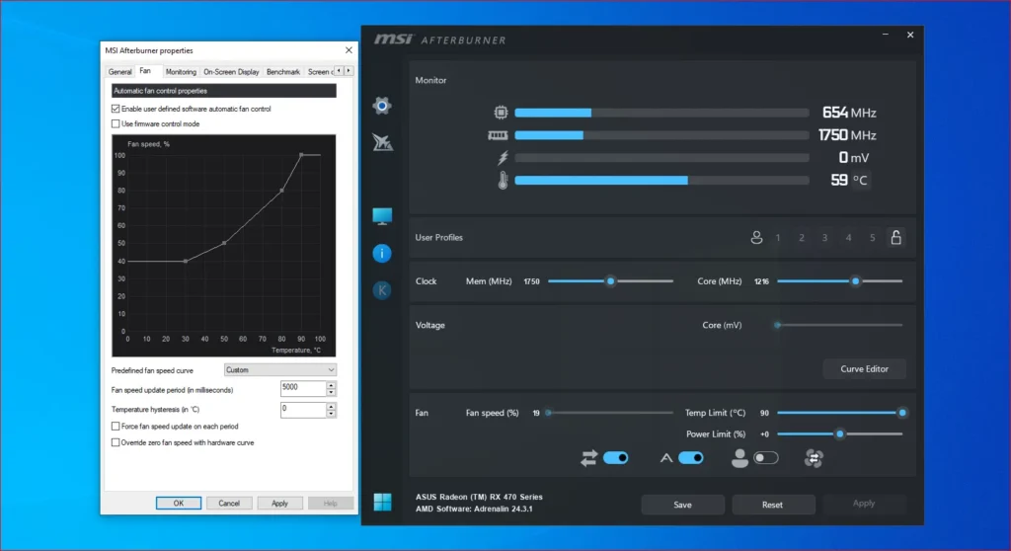
Task: Click the Core (mV) voltage slider handle
Action: coord(778,325)
